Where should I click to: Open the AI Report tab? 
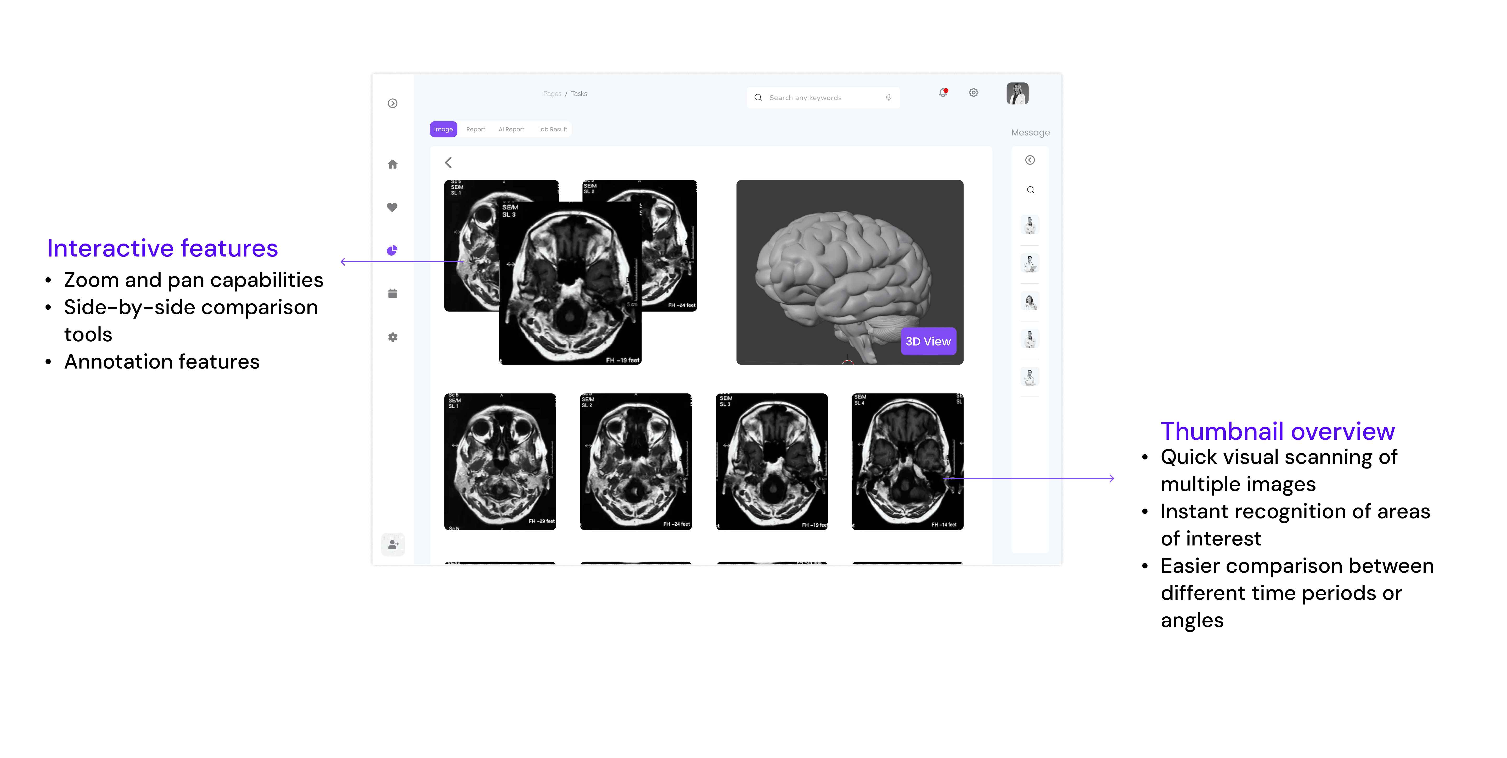tap(511, 129)
